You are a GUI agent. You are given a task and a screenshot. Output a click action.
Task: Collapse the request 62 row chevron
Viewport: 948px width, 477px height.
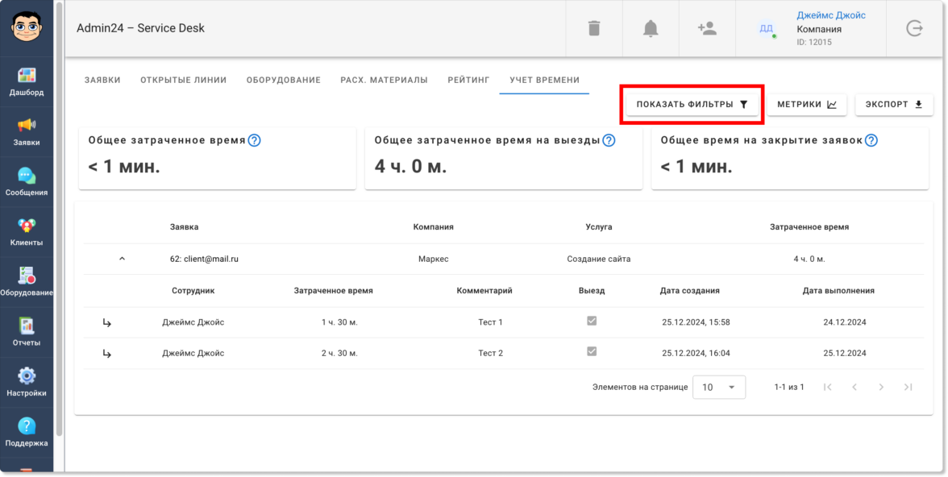122,259
